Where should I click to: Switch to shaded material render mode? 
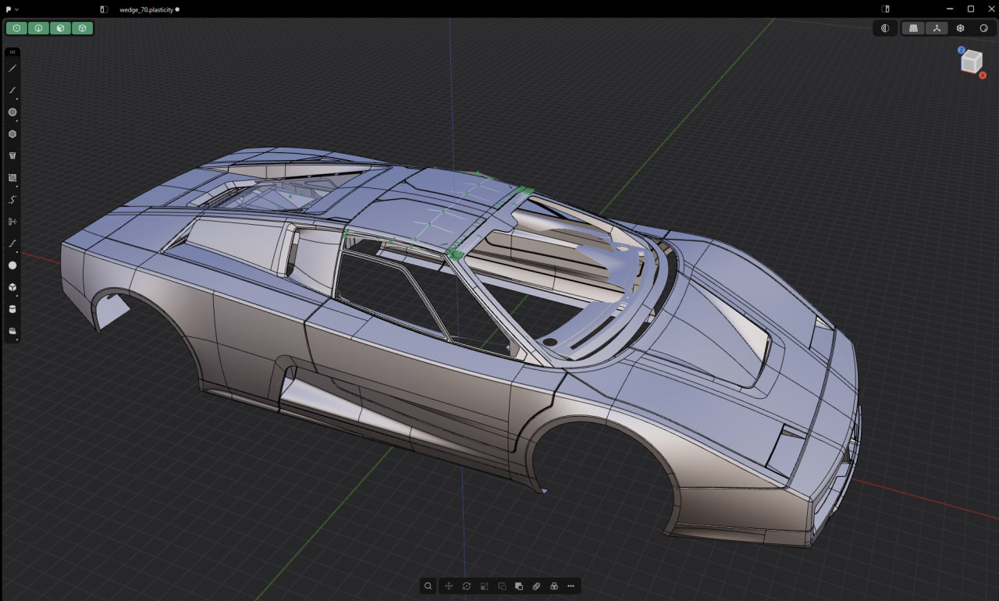tap(983, 28)
